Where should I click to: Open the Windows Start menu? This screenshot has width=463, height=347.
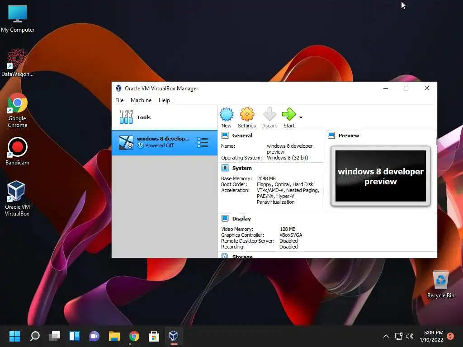(x=14, y=336)
